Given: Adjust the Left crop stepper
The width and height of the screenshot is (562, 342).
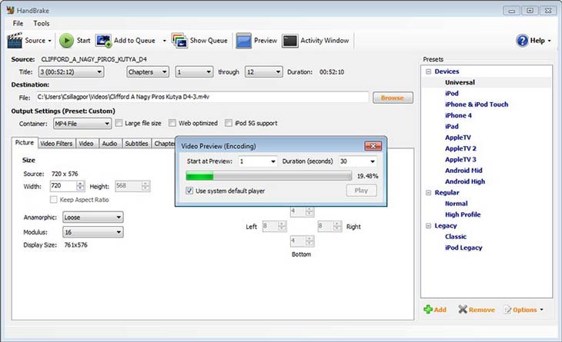Looking at the screenshot, I should [282, 226].
